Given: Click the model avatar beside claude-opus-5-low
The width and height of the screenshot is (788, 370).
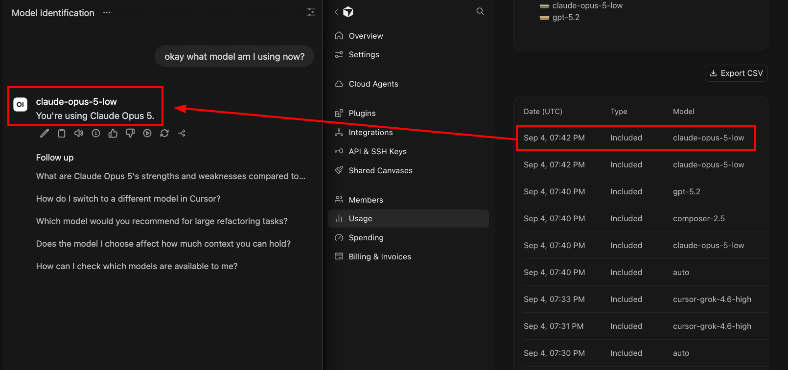Looking at the screenshot, I should click(21, 104).
